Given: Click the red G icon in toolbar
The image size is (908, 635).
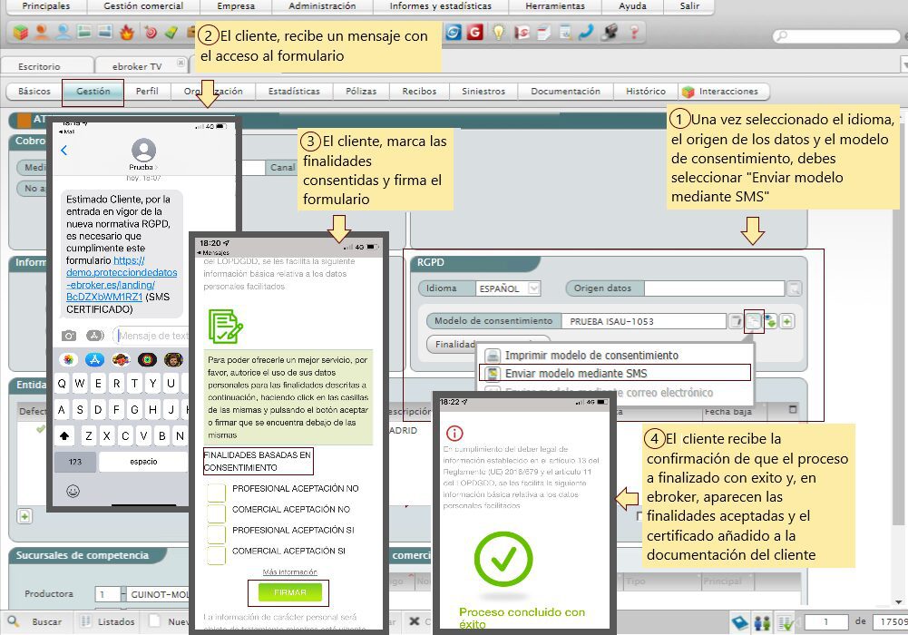Looking at the screenshot, I should 474,33.
